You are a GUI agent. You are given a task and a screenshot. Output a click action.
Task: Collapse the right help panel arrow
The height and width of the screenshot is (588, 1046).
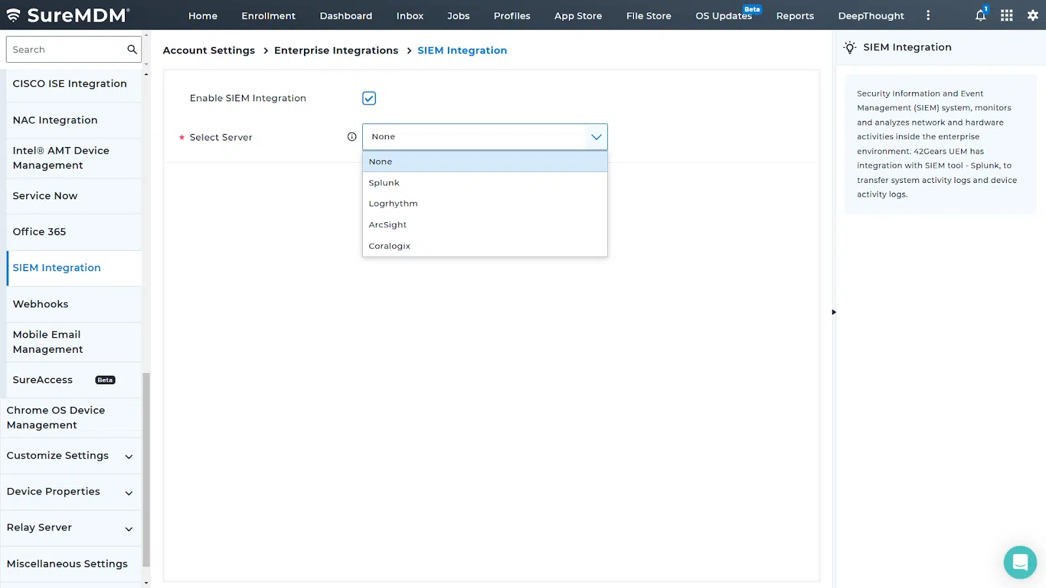(834, 312)
